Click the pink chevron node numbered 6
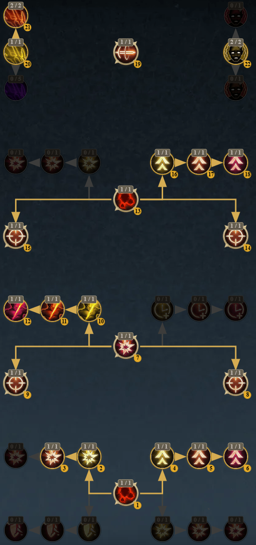Viewport: 256px width, 545px height. (236, 457)
